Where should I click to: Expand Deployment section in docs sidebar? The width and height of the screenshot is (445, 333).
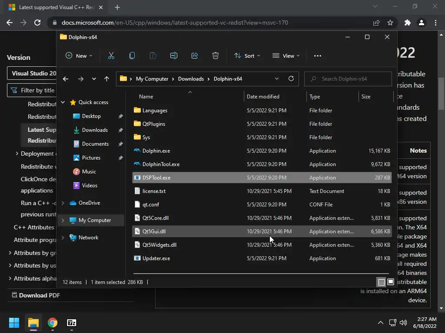point(17,153)
